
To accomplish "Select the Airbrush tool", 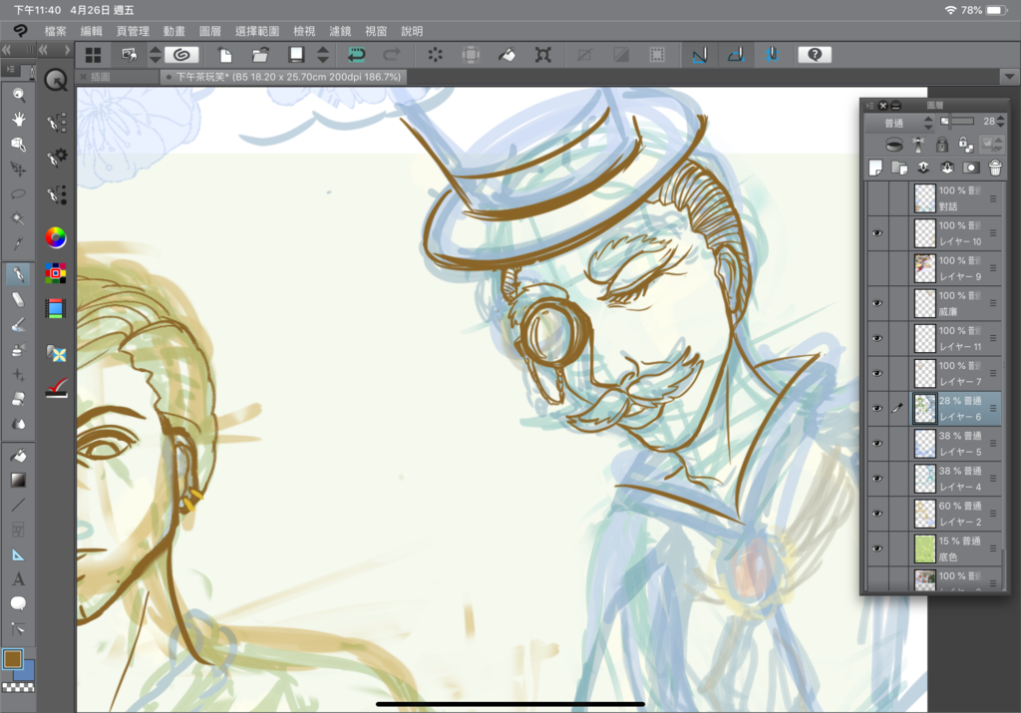I will 18,350.
